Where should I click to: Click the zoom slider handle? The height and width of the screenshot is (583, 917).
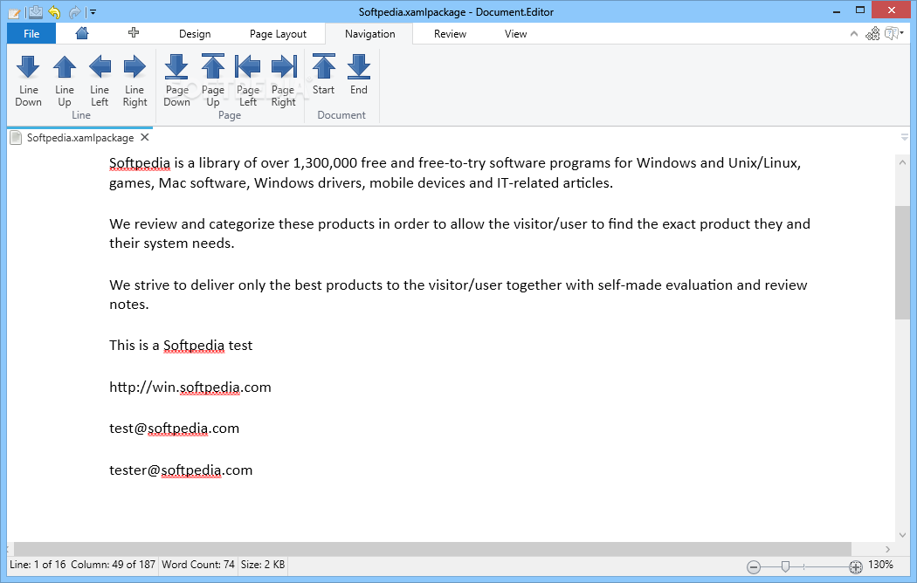point(785,566)
